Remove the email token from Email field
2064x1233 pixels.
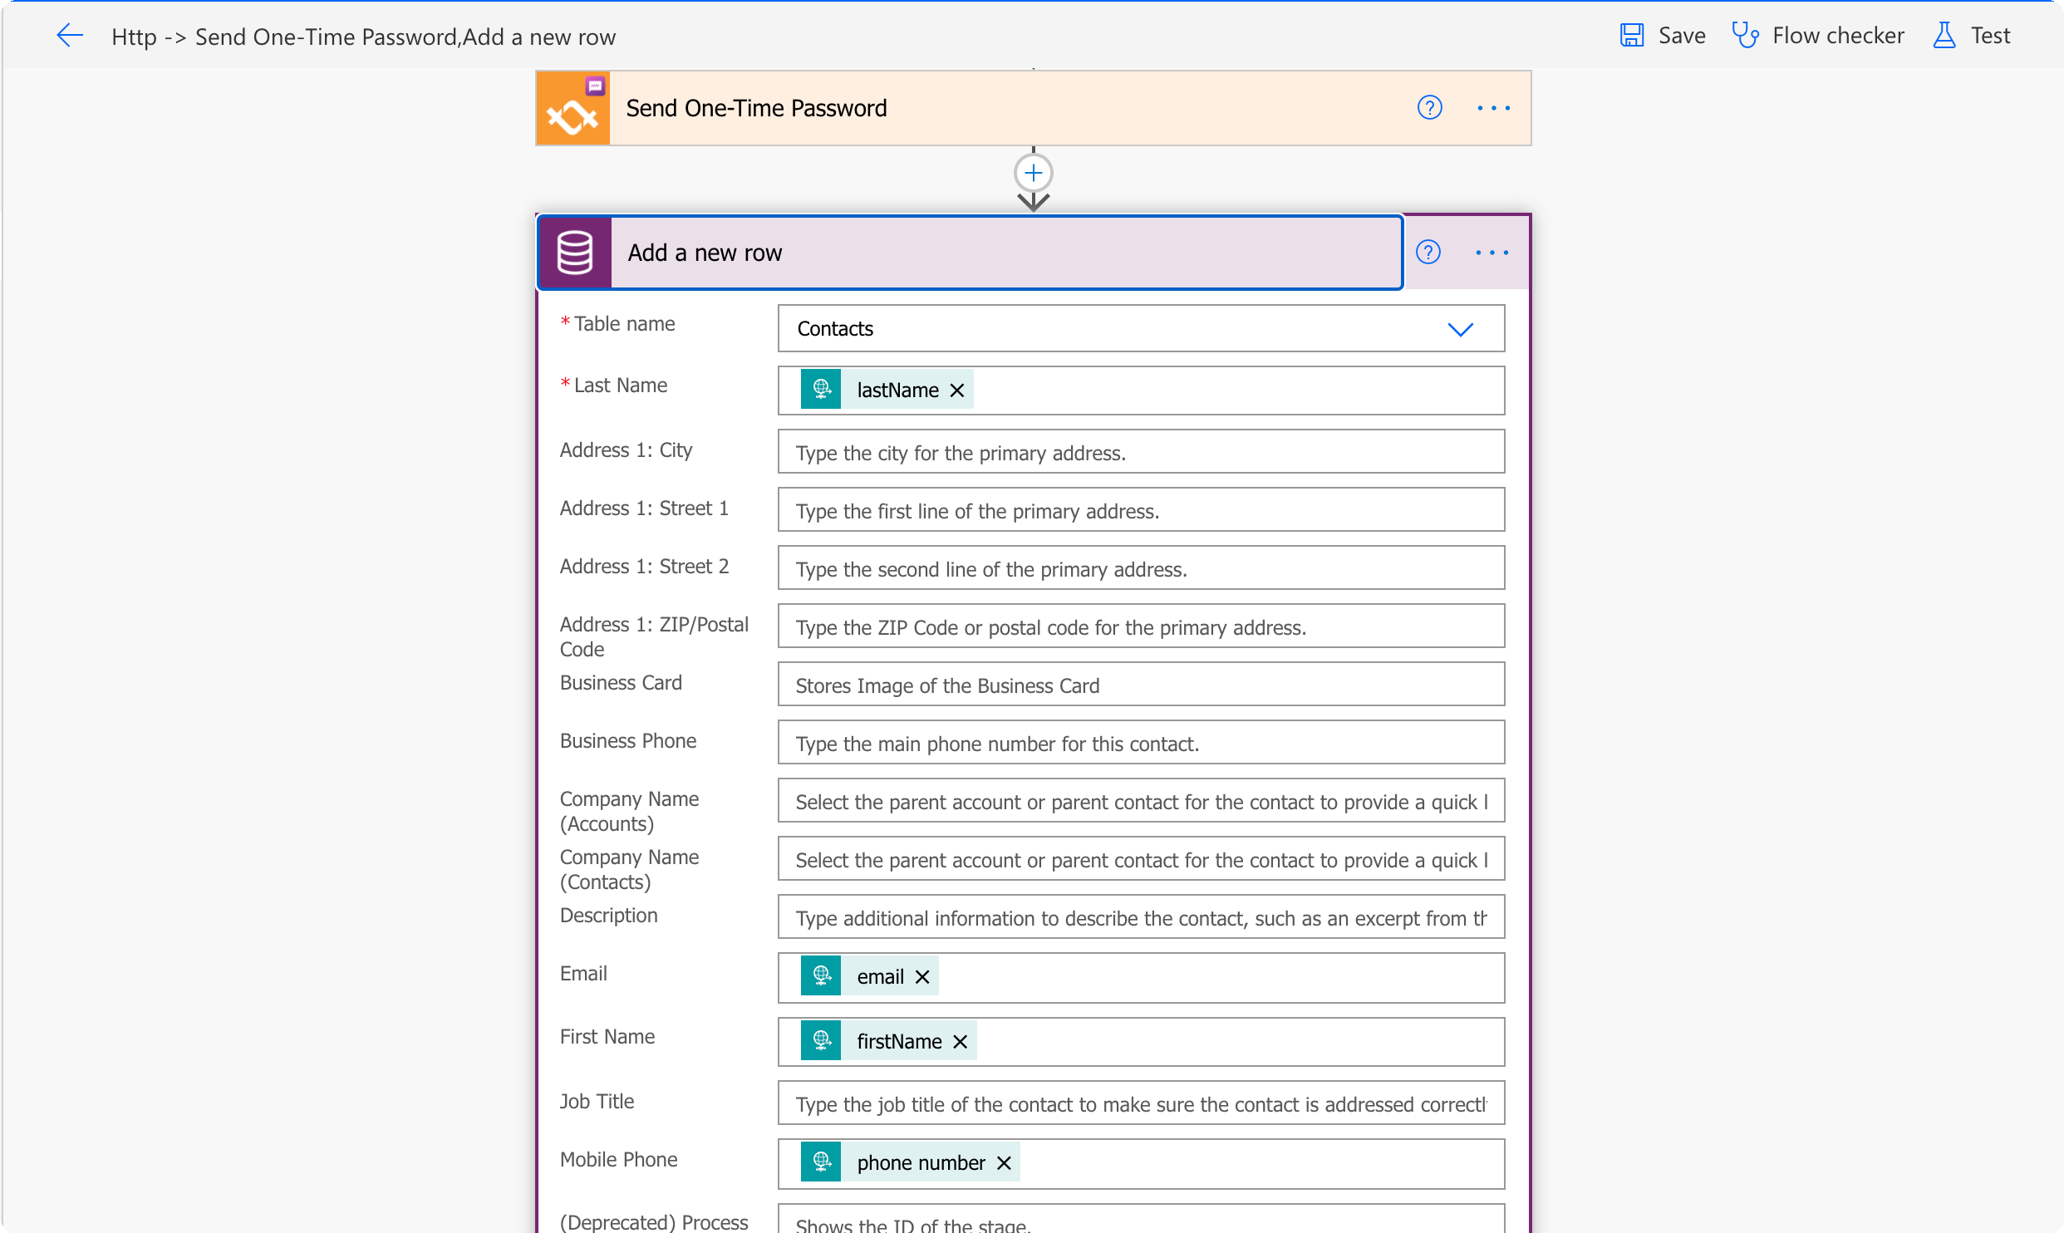point(923,975)
